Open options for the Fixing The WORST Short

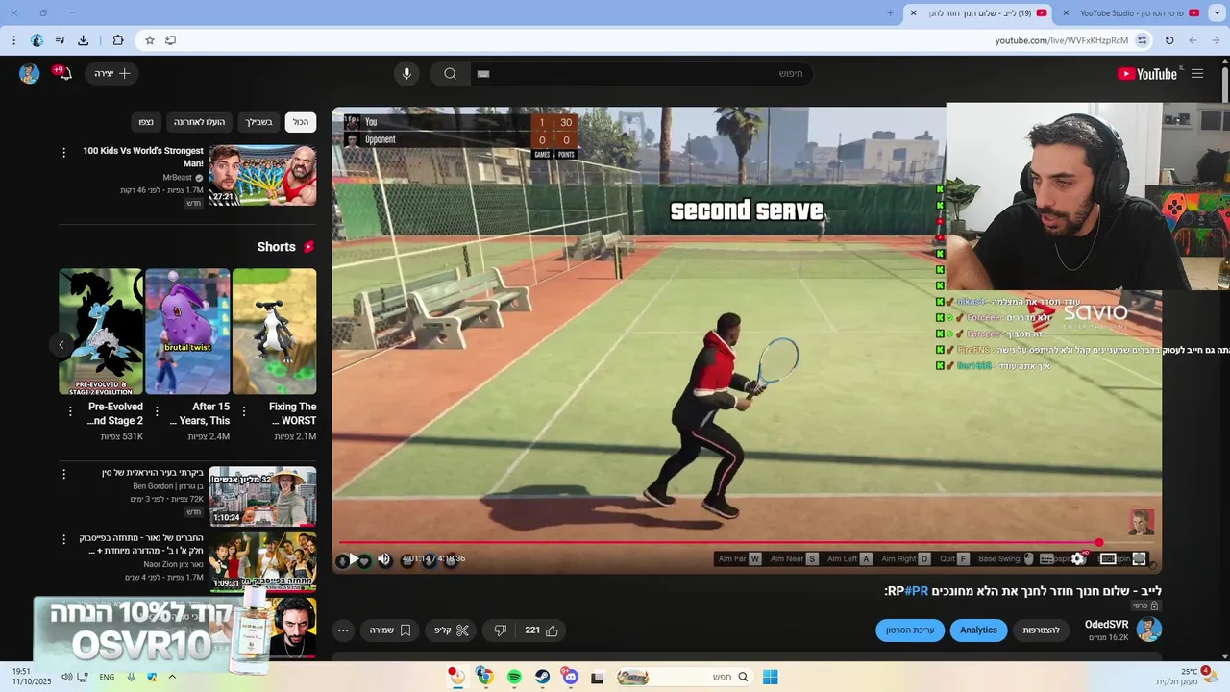tap(244, 411)
